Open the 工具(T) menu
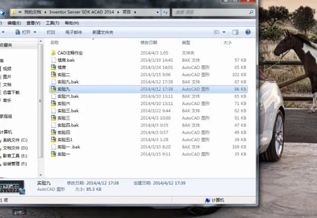 coord(52,23)
